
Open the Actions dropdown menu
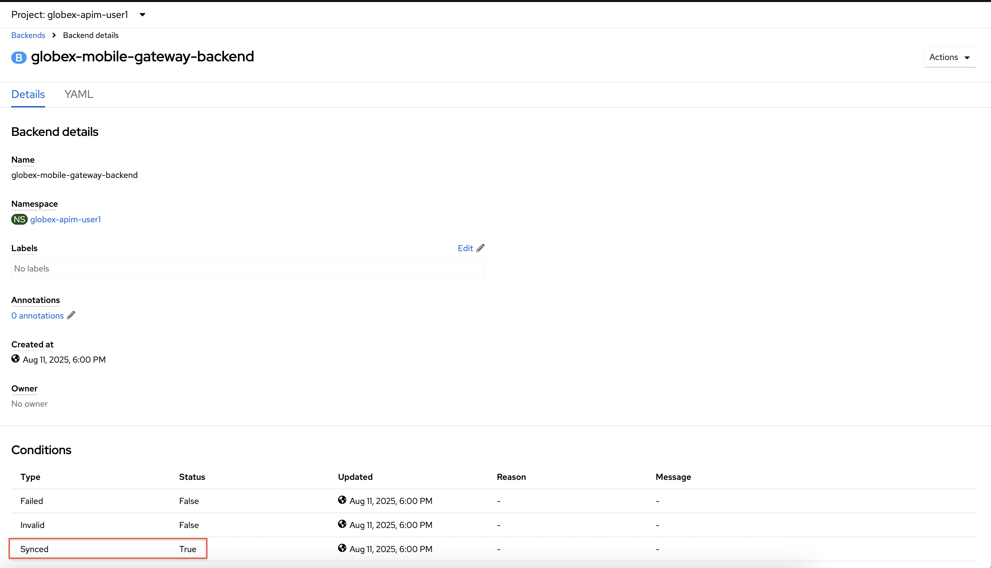coord(950,57)
